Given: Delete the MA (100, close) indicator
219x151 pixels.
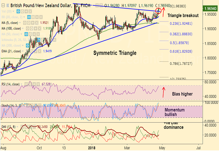Looking at the screenshot, I should click(40, 28).
